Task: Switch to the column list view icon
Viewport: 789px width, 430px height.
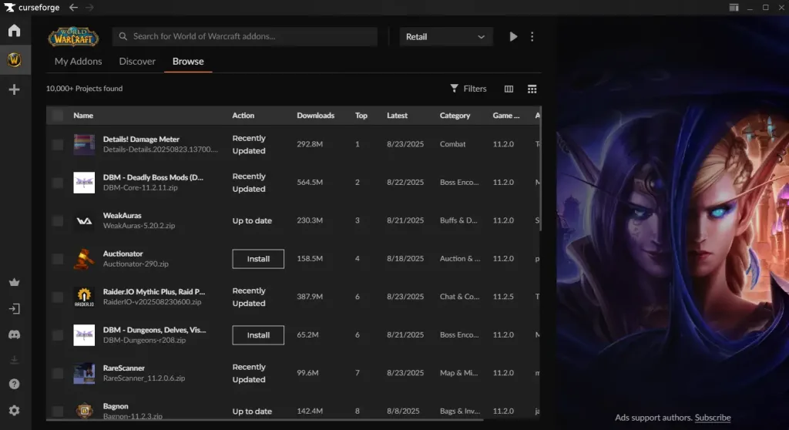Action: tap(509, 89)
